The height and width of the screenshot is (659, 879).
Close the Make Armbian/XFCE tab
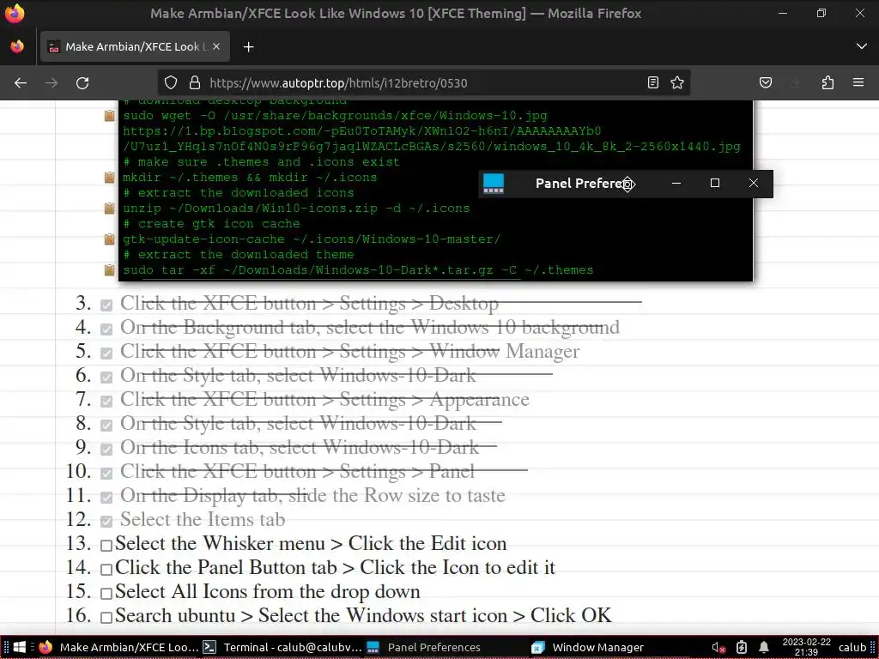(216, 46)
